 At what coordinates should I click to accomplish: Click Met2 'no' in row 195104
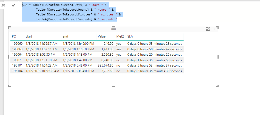[118, 71]
